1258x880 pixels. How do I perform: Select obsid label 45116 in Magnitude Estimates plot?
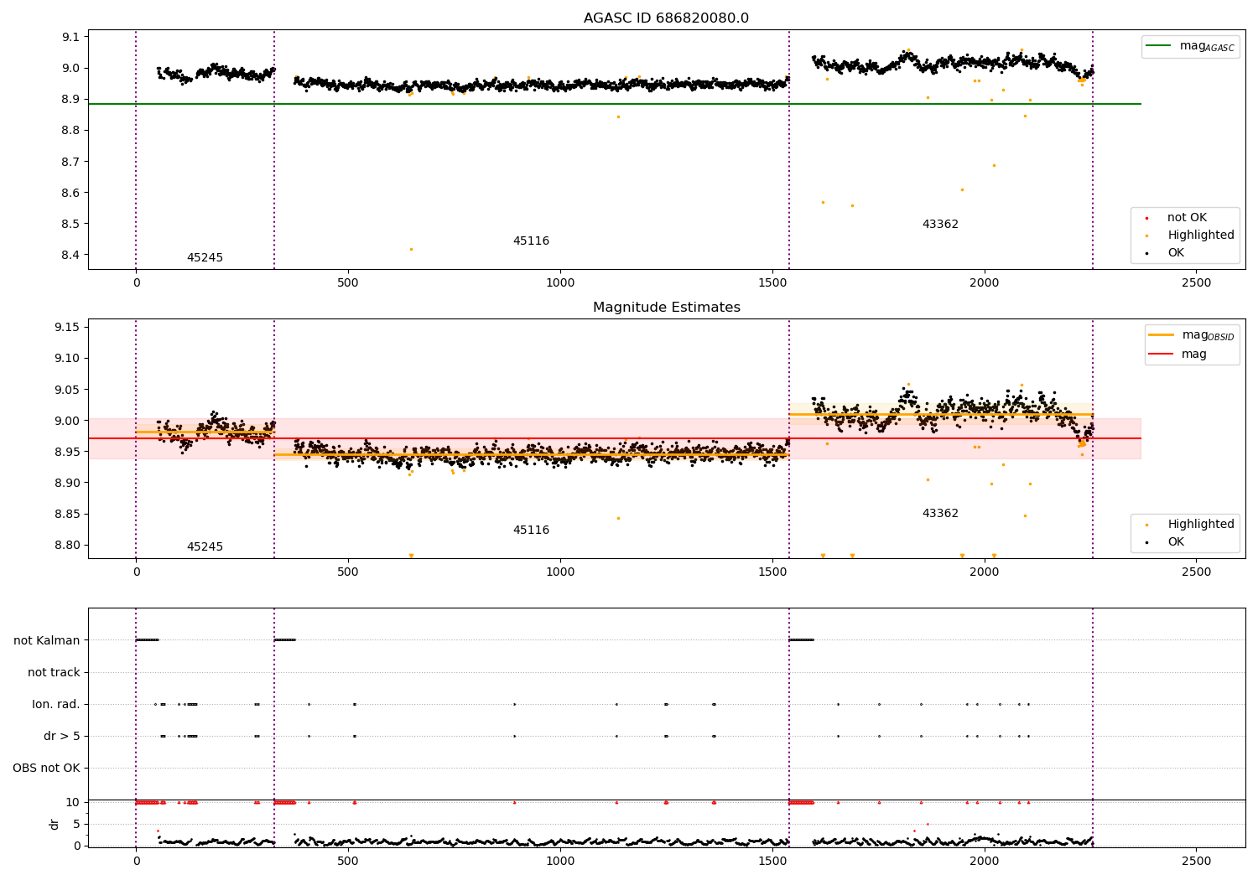click(531, 531)
